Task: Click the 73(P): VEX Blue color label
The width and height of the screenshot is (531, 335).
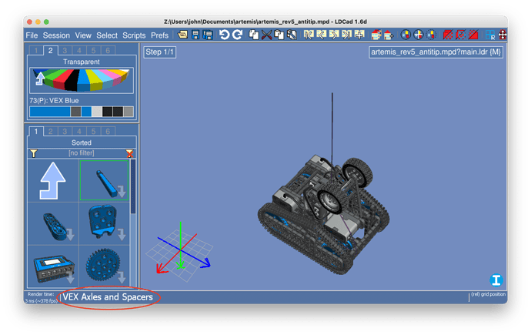Action: (x=54, y=101)
